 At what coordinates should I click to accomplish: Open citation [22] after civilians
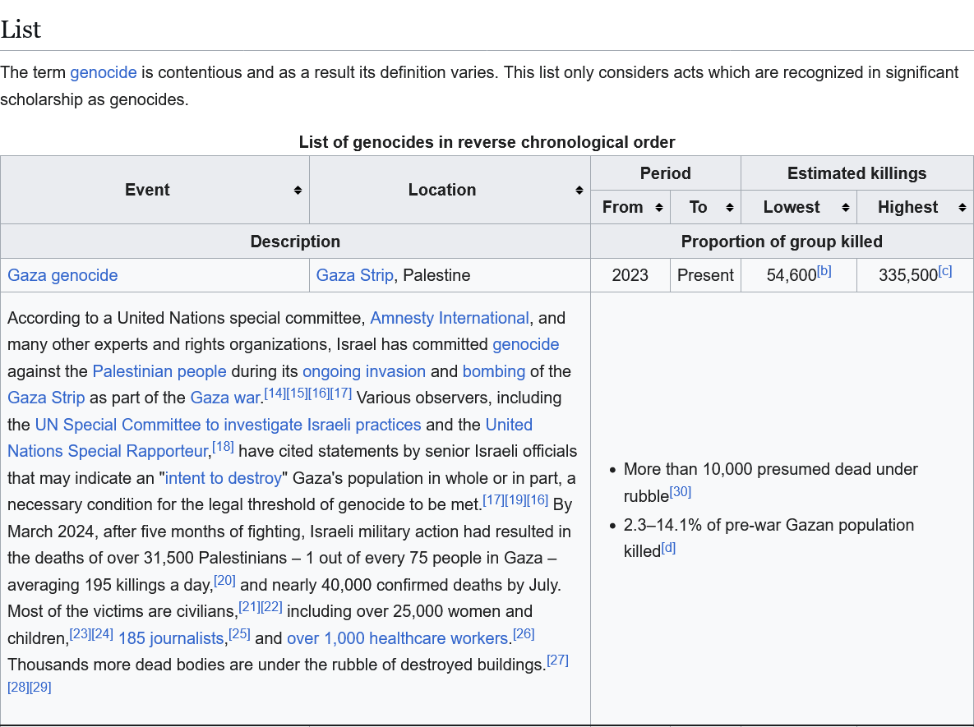click(x=271, y=606)
